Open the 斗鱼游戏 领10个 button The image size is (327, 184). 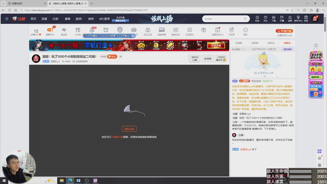tap(221, 58)
